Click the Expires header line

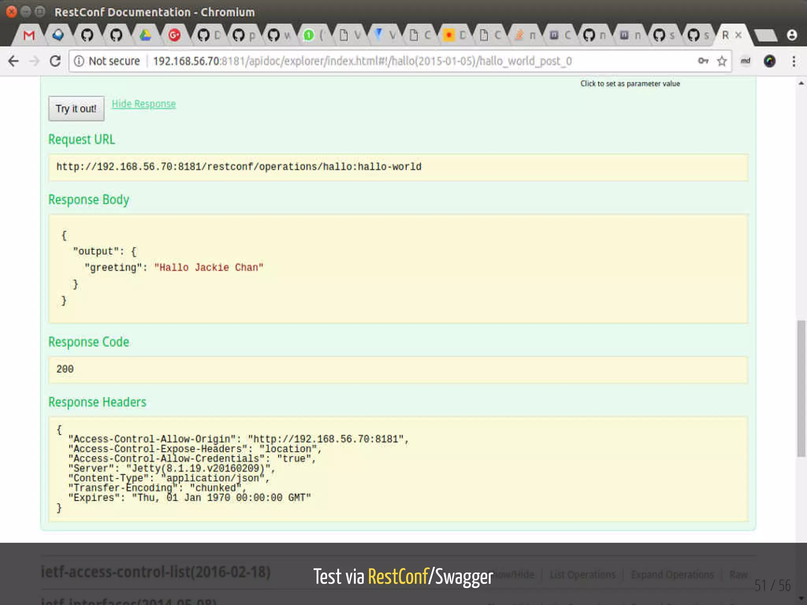[x=190, y=497]
